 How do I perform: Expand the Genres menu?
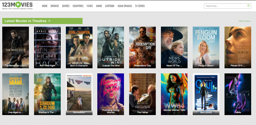66,6
